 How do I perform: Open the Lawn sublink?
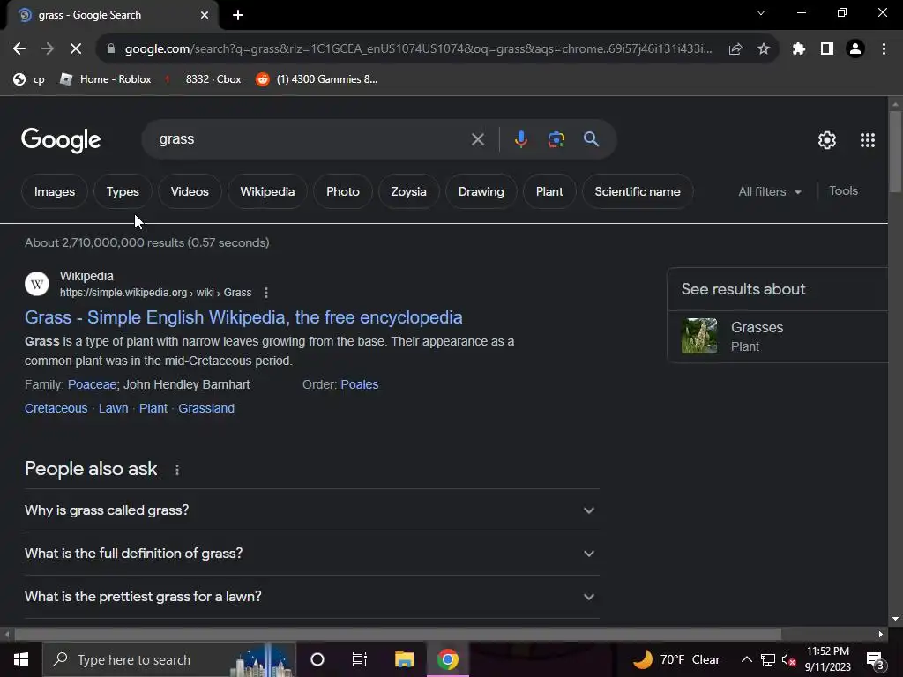click(x=114, y=408)
